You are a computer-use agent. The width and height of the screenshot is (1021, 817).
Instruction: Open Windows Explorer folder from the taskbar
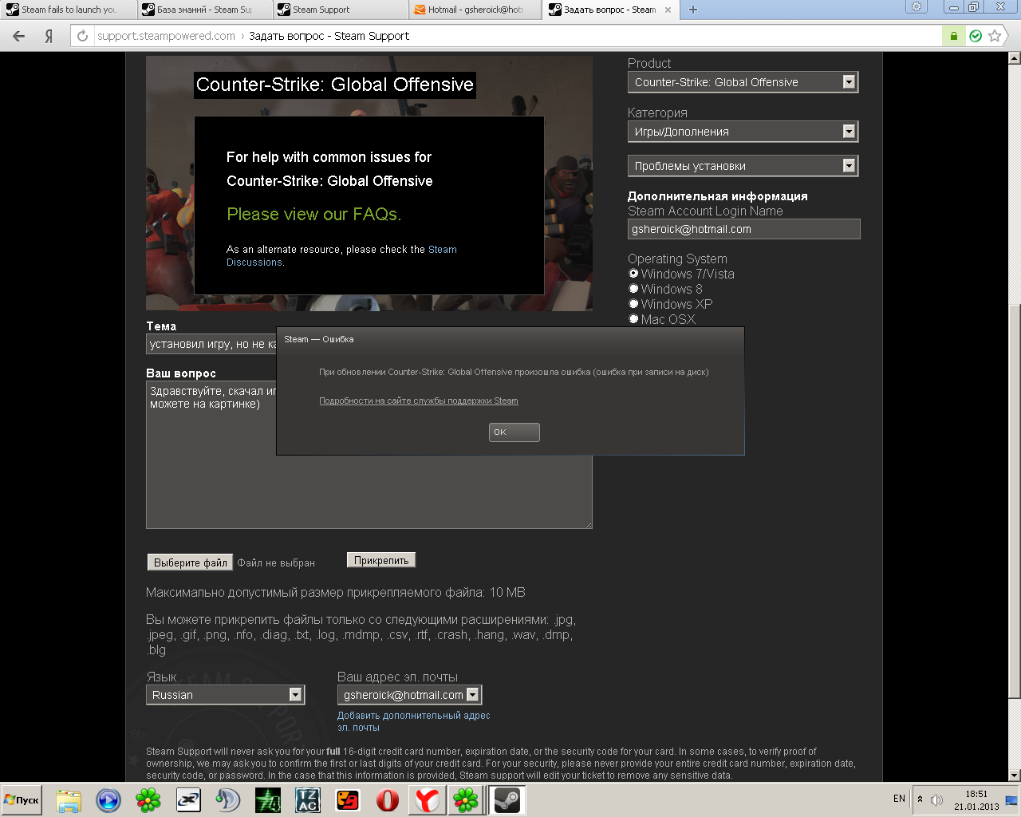(x=69, y=799)
